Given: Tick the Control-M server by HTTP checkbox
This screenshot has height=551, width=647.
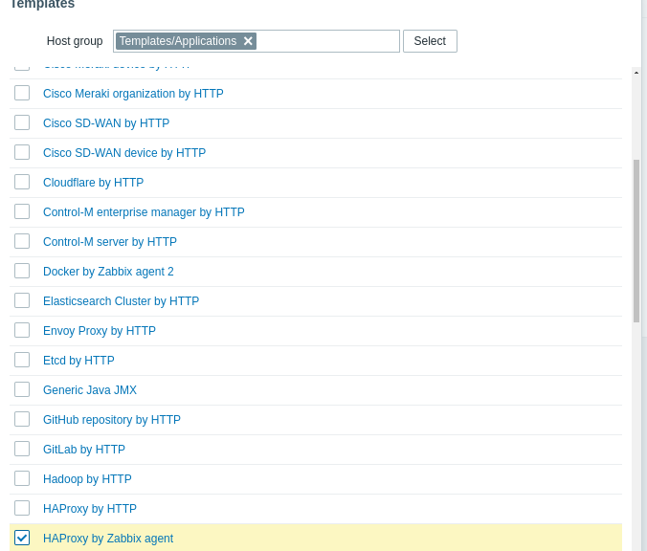Looking at the screenshot, I should click(x=22, y=242).
